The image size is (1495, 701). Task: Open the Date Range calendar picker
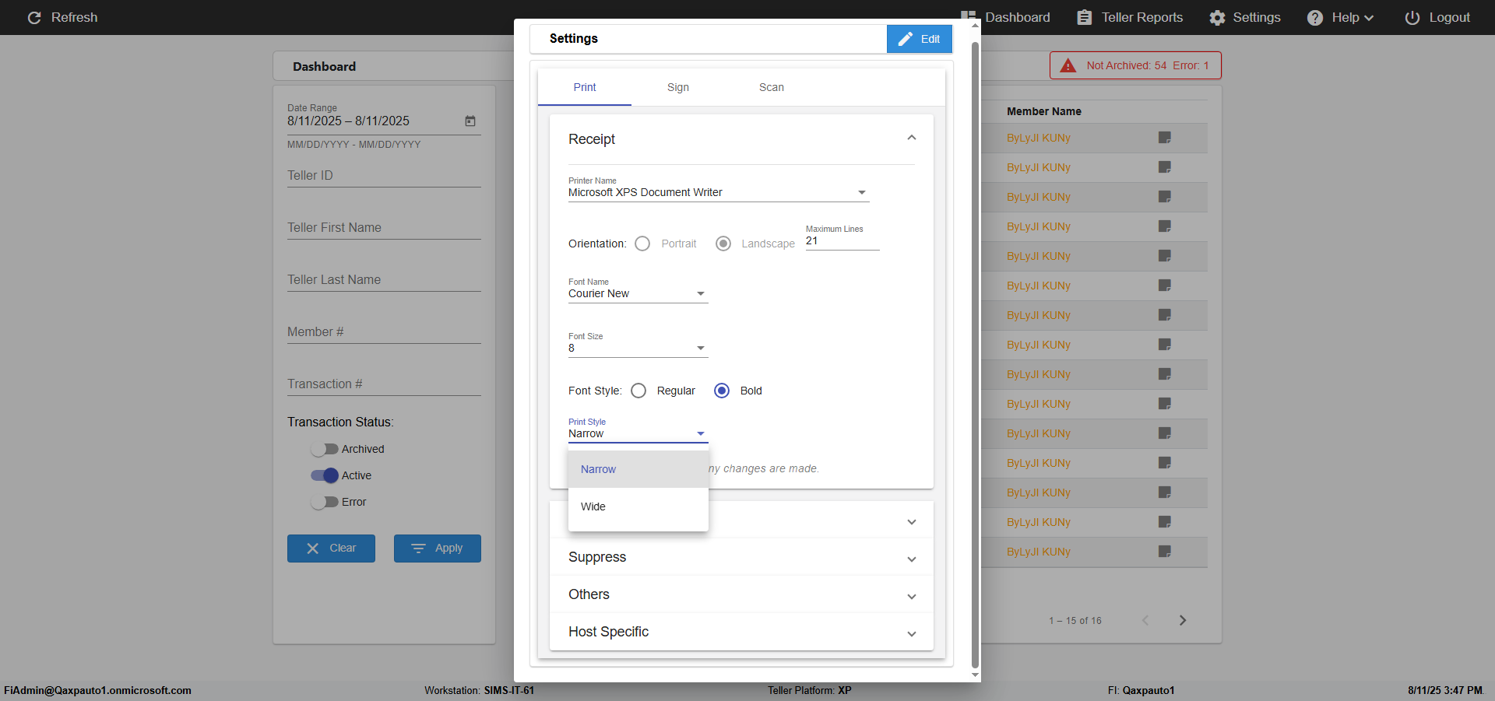[470, 121]
